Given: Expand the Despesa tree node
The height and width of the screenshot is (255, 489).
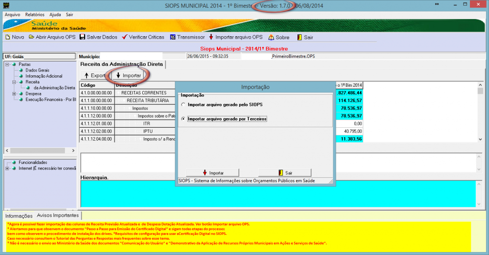Looking at the screenshot, I should tap(14, 94).
